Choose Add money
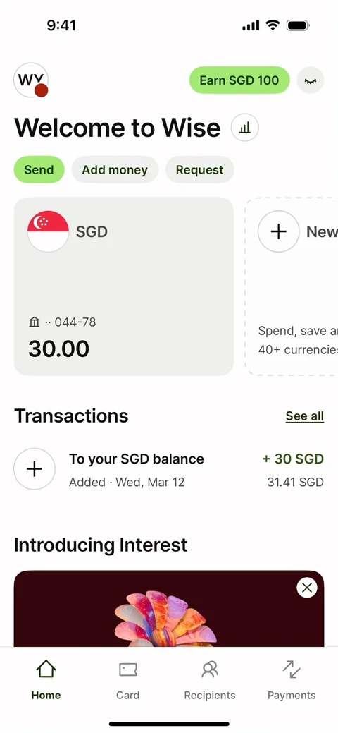338x733 pixels. pyautogui.click(x=115, y=170)
